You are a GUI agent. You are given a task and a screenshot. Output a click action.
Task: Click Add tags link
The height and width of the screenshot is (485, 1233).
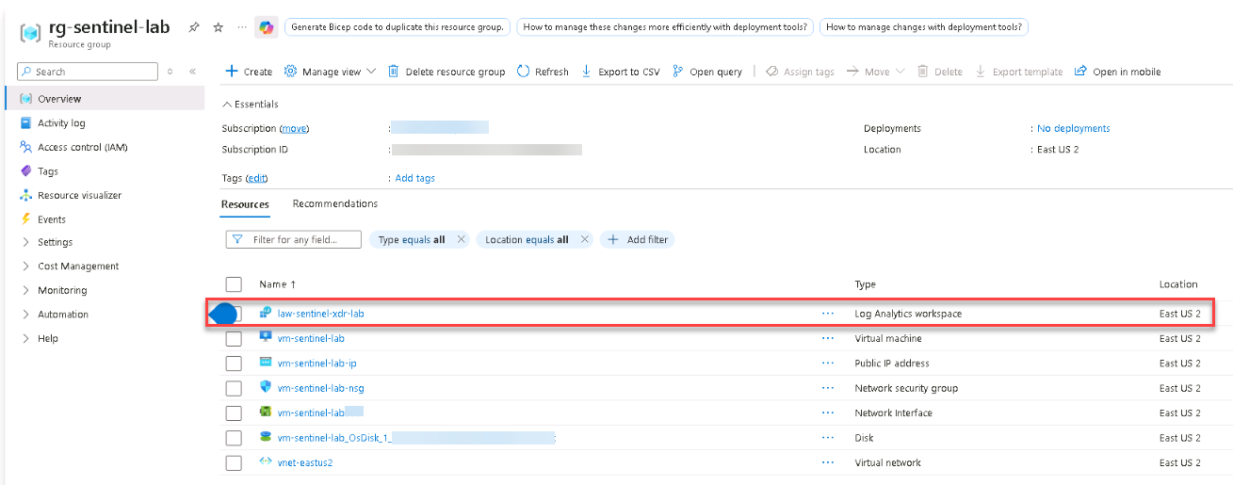pos(415,178)
